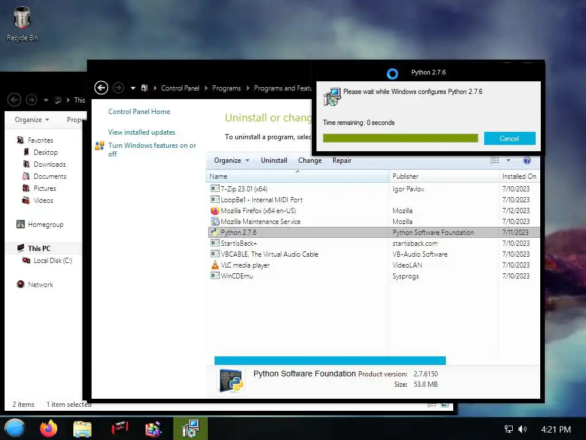Open Organize menu in File Explorer window
586x440 pixels.
point(32,119)
